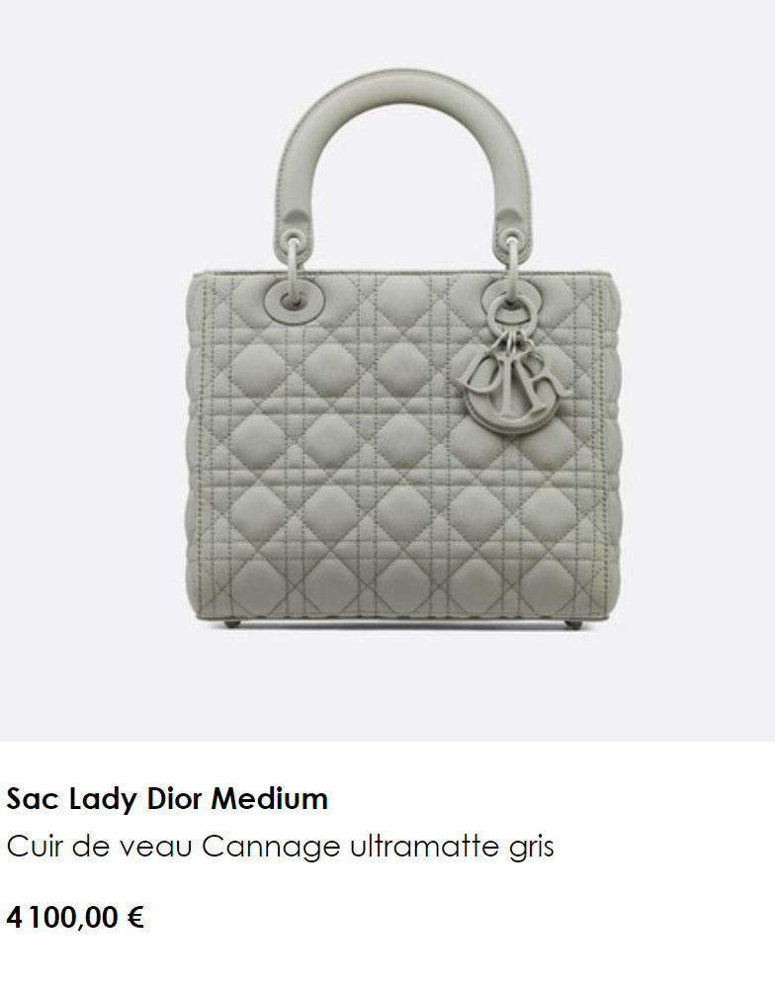The image size is (775, 991).
Task: Click the bag's bottom-right metal foot
Action: [x=573, y=624]
